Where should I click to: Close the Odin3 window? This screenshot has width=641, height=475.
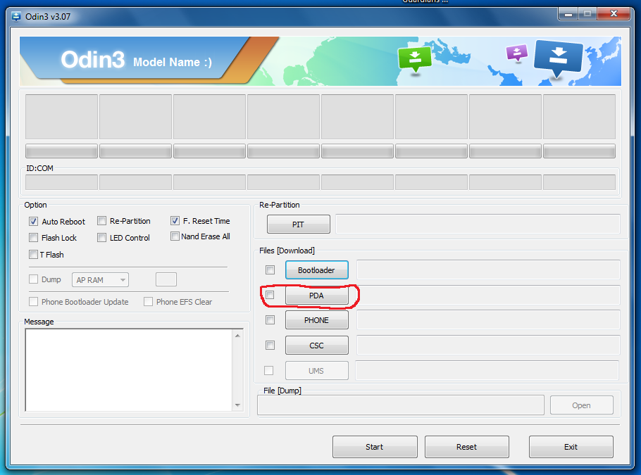(x=614, y=13)
